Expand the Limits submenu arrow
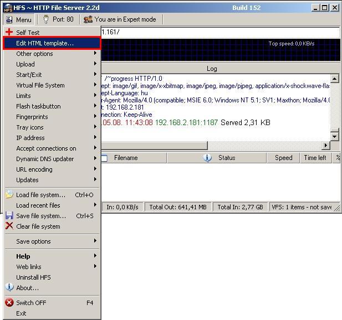342x320 pixels. click(95, 95)
